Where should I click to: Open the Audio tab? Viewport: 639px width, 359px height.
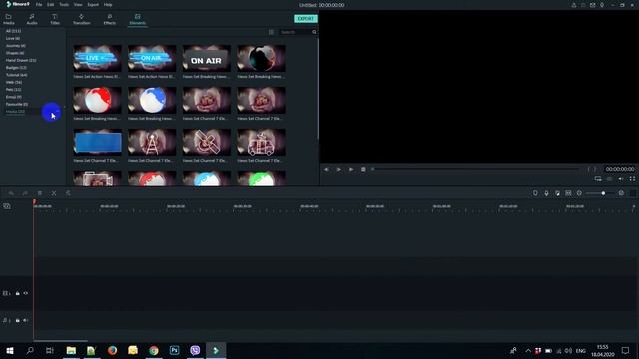[32, 19]
